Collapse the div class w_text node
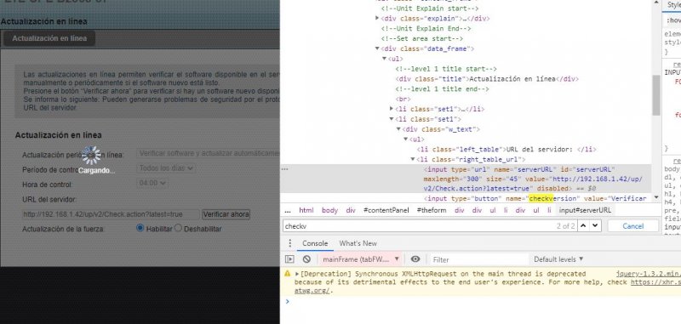 (398, 129)
